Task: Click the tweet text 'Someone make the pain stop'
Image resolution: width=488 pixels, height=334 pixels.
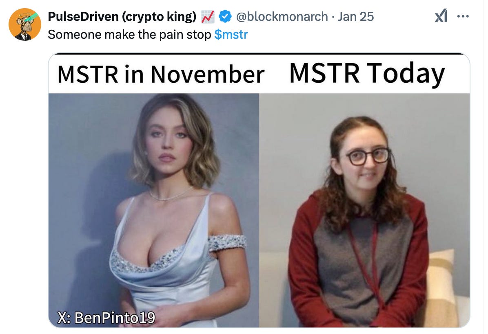Action: pyautogui.click(x=129, y=35)
